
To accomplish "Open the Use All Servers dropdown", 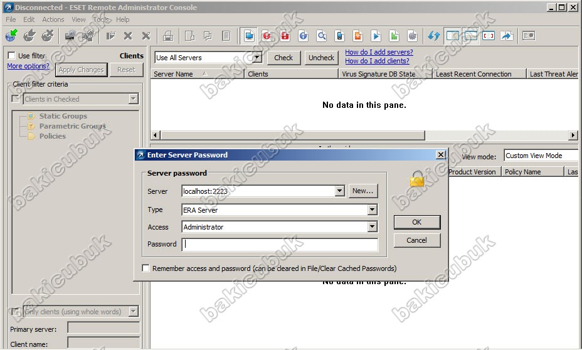I will coord(257,58).
